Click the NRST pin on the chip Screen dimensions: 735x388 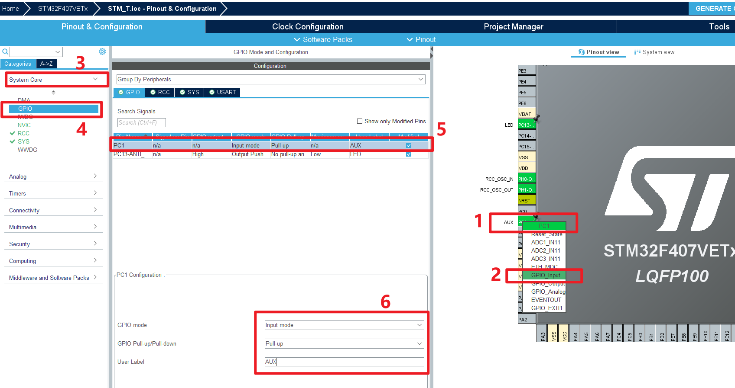click(x=527, y=201)
